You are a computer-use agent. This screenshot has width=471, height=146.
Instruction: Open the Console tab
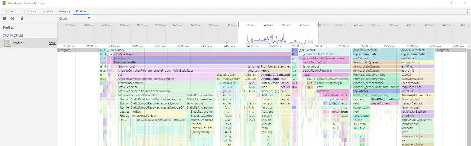pyautogui.click(x=30, y=11)
